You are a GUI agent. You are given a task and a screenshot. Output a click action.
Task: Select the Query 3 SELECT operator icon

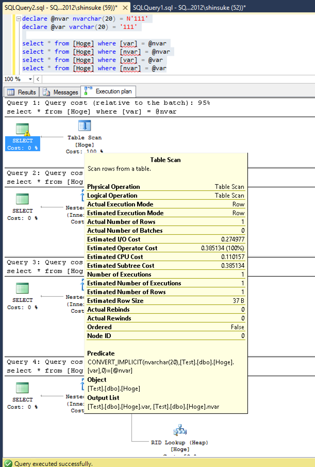point(22,288)
